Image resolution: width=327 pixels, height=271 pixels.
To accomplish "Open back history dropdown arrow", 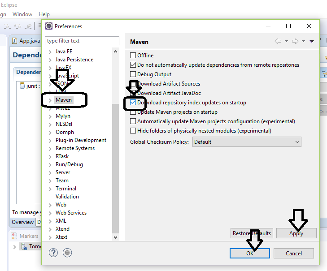I will [x=286, y=41].
